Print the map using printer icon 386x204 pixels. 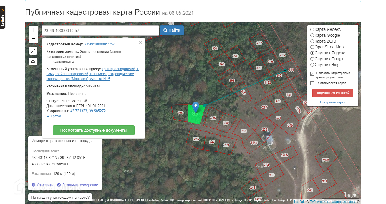click(33, 61)
